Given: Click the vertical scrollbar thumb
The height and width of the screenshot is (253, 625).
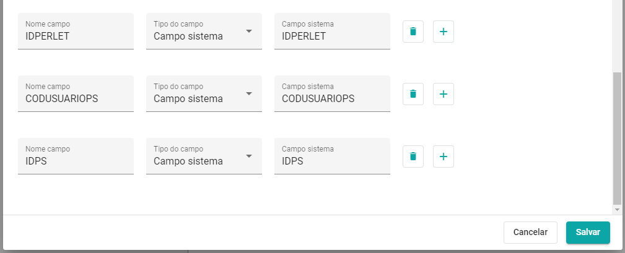Looking at the screenshot, I should tap(617, 139).
